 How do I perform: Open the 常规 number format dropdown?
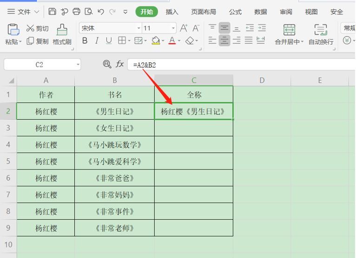[349, 28]
